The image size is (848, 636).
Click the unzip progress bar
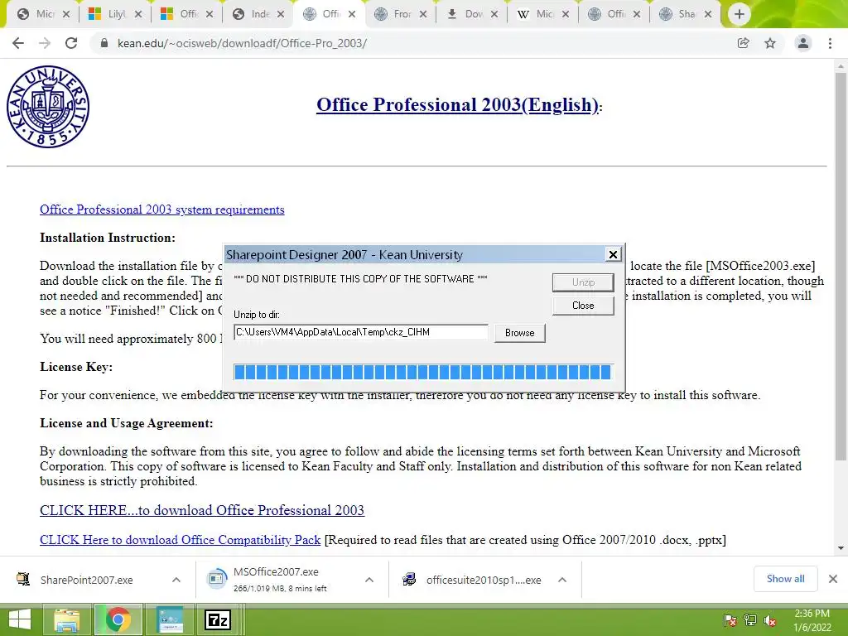click(423, 372)
